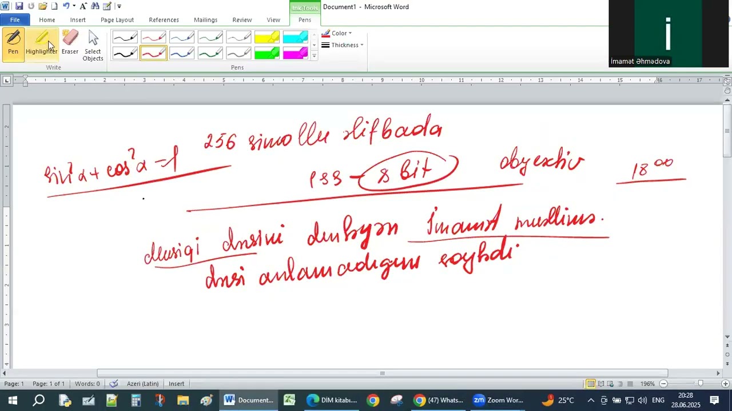Pick the thin green pen style
The width and height of the screenshot is (732, 411).
click(x=210, y=38)
